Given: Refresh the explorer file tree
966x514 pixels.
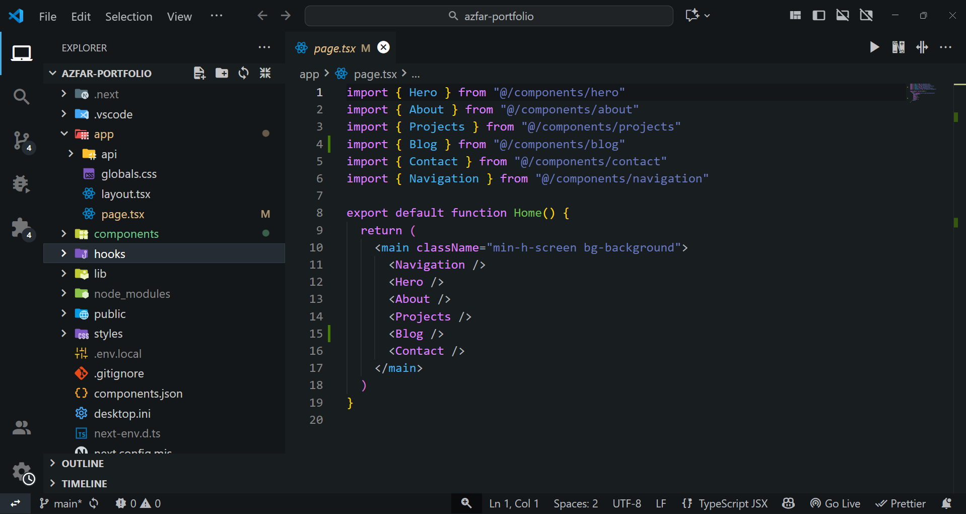Looking at the screenshot, I should tap(244, 73).
